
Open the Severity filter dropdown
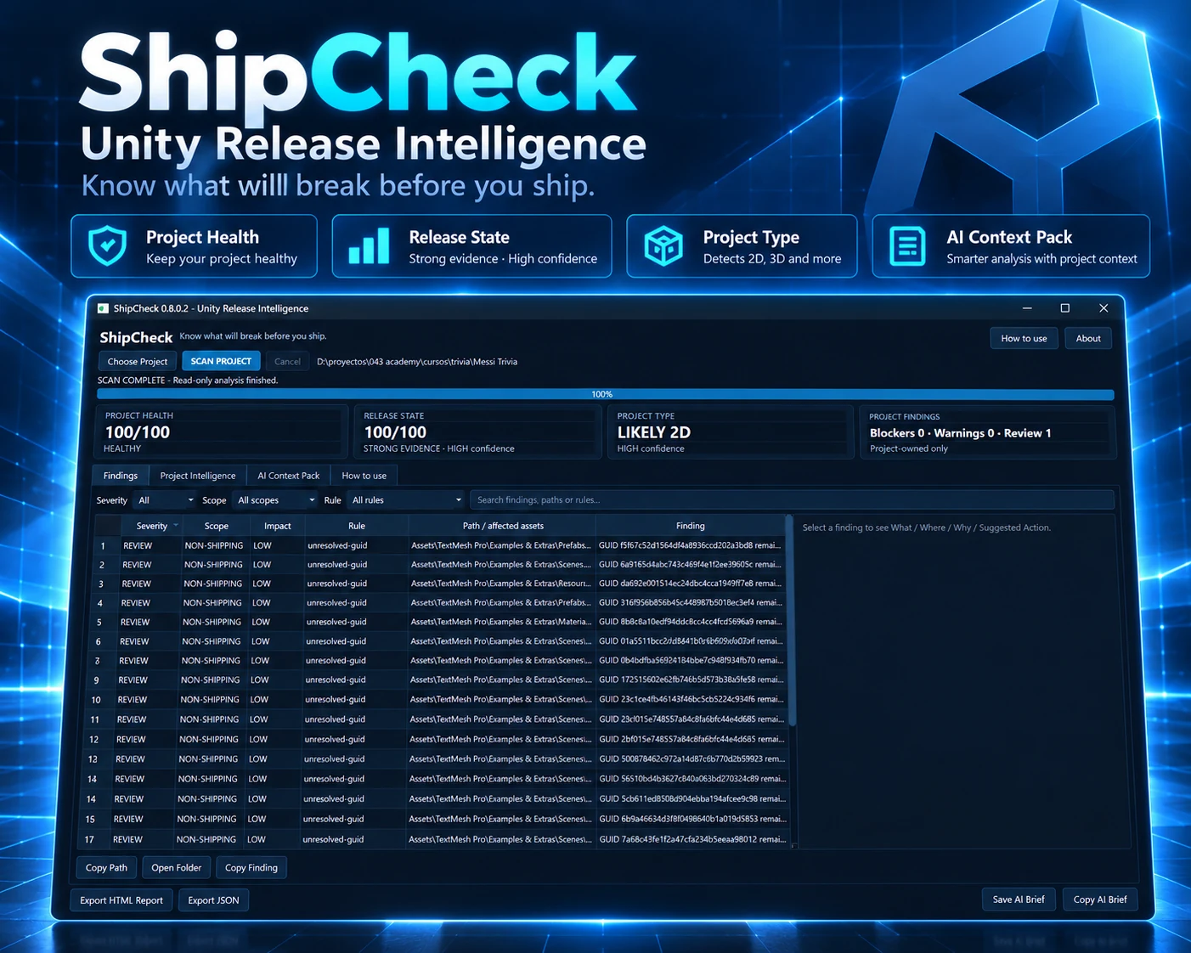(x=166, y=500)
